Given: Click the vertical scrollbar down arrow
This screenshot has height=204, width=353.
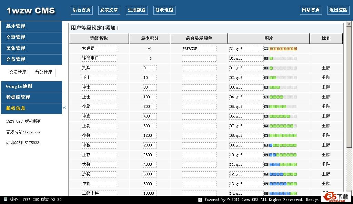Looking at the screenshot, I should click(350, 193).
